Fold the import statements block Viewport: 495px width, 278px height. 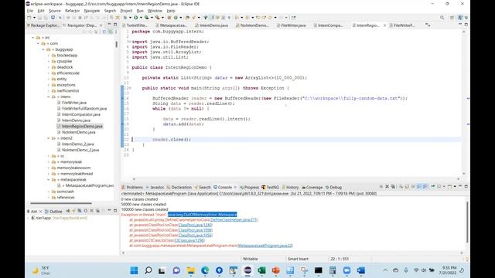(x=130, y=42)
